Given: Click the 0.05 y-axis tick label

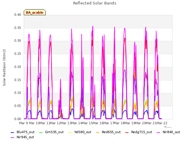Looking at the screenshot, I should click(18, 106).
